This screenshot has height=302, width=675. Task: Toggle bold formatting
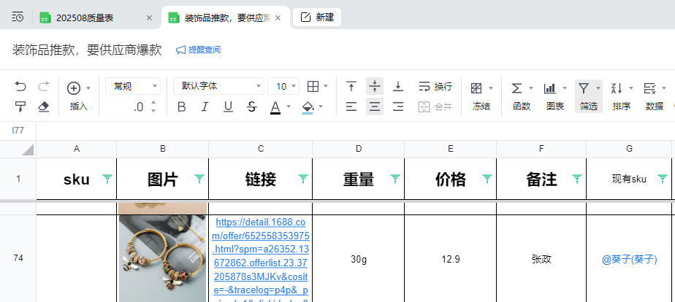[x=182, y=107]
